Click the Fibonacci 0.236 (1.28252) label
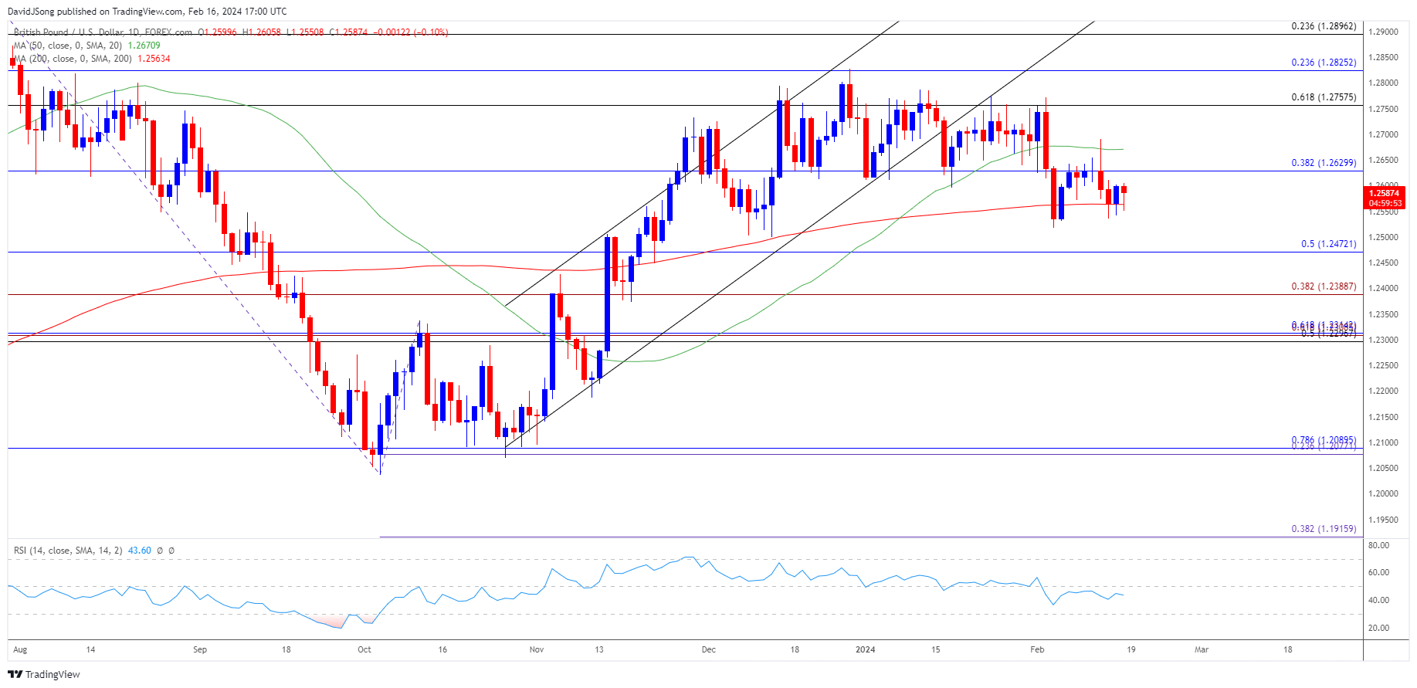 pos(1324,63)
